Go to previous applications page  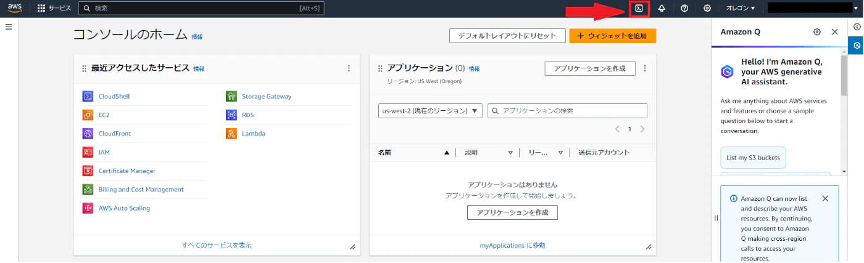click(x=617, y=129)
